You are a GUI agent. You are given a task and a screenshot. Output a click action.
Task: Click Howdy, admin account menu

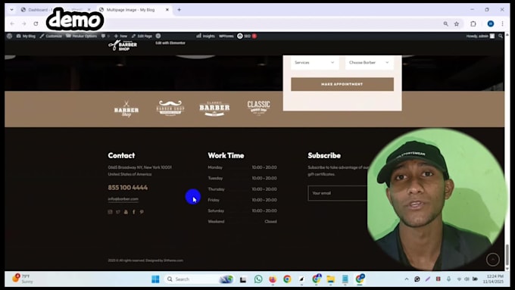(x=480, y=36)
